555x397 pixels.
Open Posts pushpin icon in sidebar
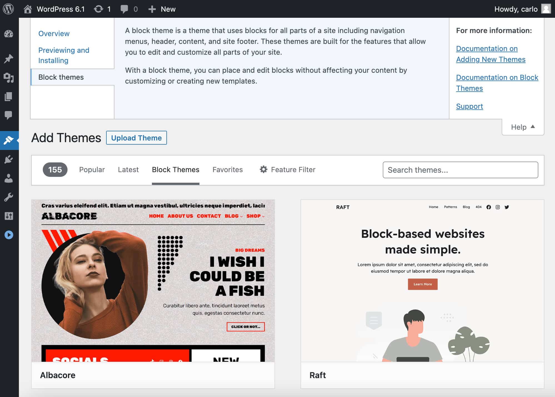(9, 59)
